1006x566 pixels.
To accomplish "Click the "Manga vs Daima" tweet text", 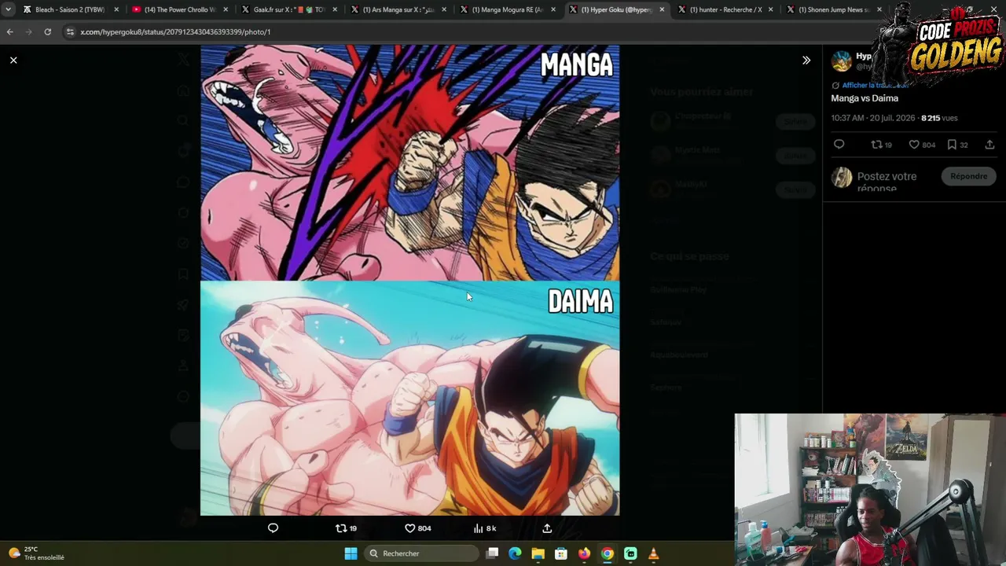I will coord(865,98).
